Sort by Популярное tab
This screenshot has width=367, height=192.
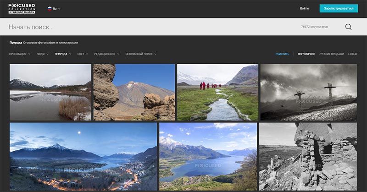click(x=306, y=54)
